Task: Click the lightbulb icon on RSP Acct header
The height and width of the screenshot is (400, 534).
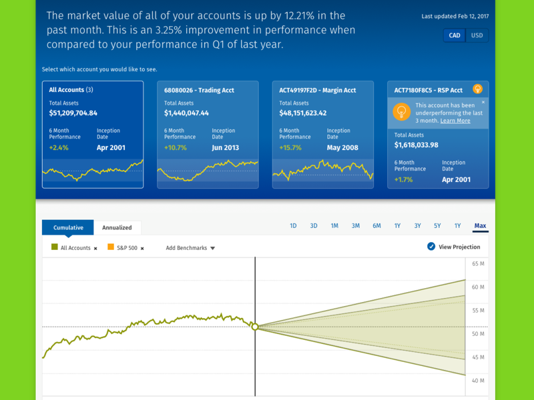Action: point(477,89)
